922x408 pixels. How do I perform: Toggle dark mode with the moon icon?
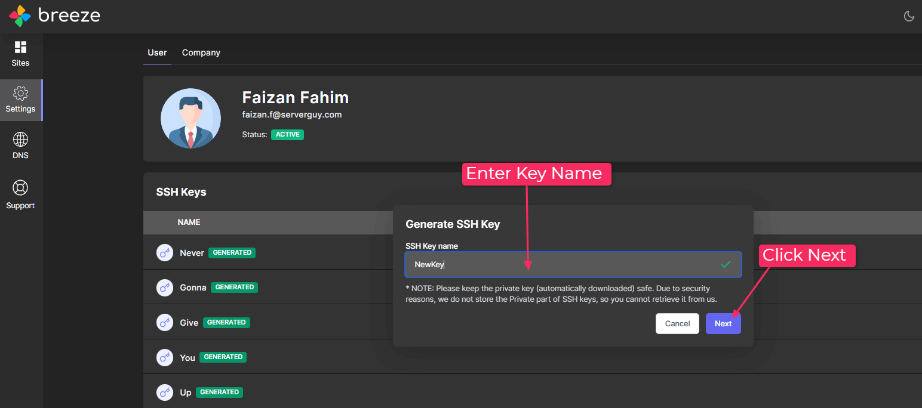click(x=909, y=16)
